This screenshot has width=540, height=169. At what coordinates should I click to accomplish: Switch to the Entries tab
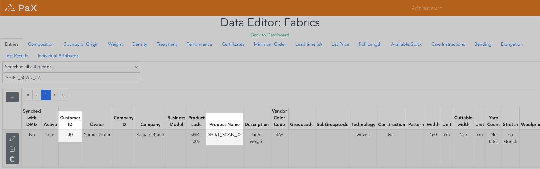12,44
